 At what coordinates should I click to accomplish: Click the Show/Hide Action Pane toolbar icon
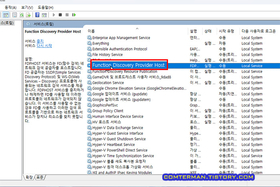[x=44, y=15]
